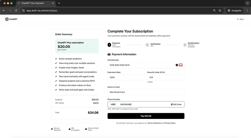Click the ChatGPT Plus subscription price card

(77, 46)
